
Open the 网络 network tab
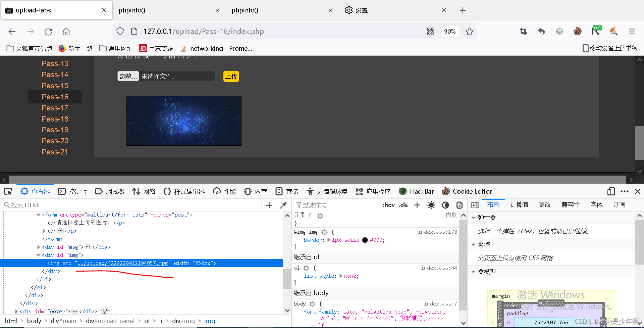(144, 191)
